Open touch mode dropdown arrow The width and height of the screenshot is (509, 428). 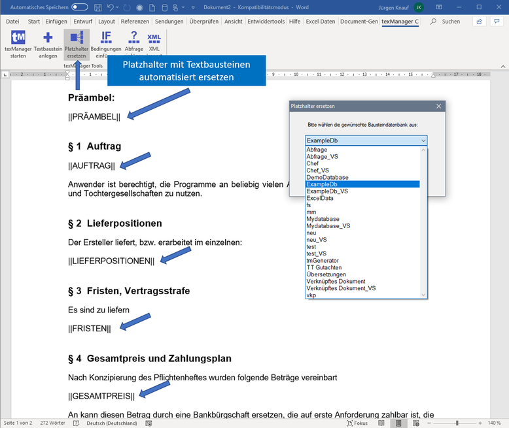(183, 7)
